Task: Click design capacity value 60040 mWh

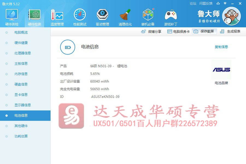Action: point(99,81)
